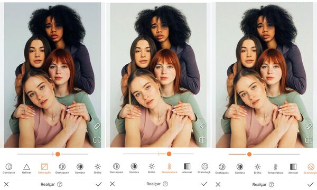
Task: Tap eraser icon on the Temperatura screen photo
Action: (x=202, y=126)
